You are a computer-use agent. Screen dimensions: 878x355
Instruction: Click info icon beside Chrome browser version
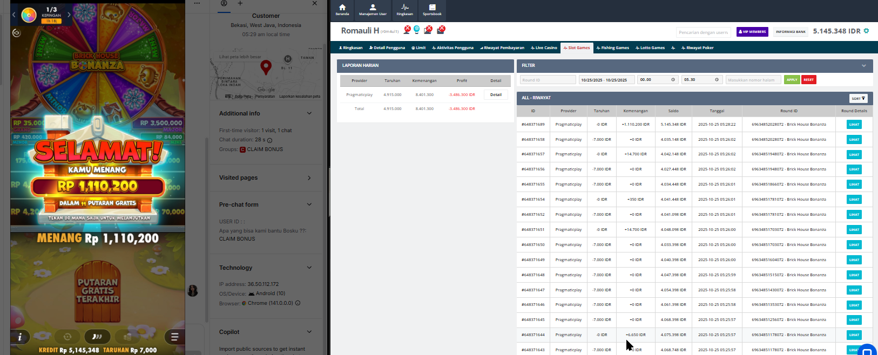(x=298, y=303)
